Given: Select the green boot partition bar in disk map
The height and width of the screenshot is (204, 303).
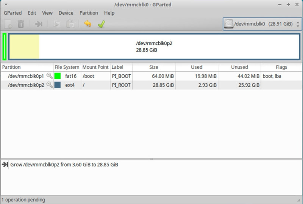Looking at the screenshot, I should [5, 47].
